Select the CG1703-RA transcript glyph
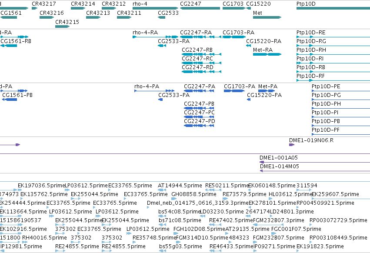This screenshot has width=370, height=253. [234, 37]
